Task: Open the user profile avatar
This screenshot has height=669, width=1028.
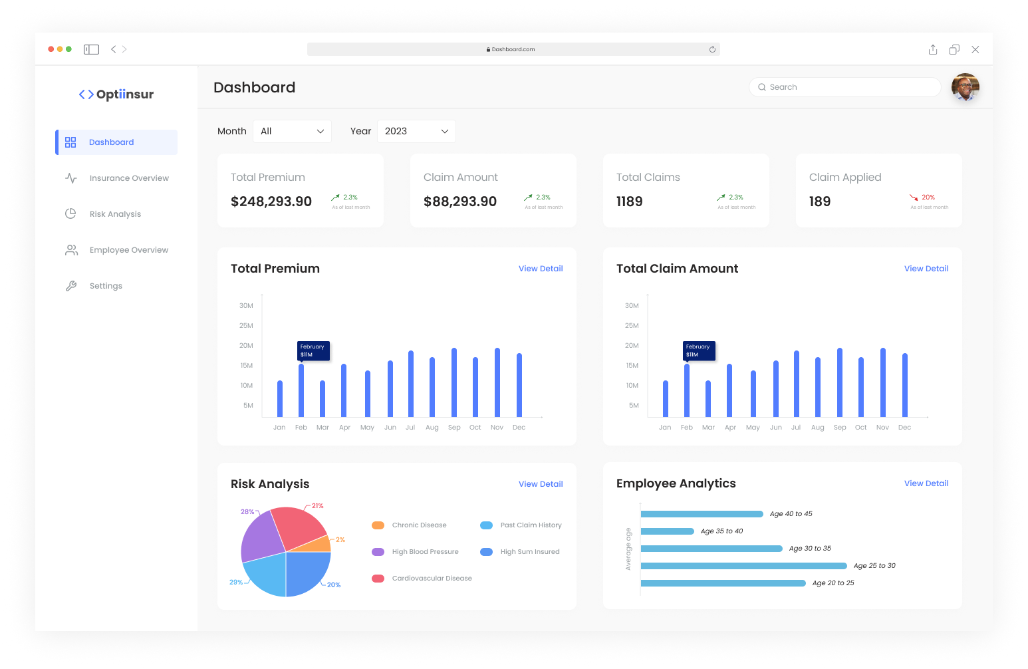Action: click(x=965, y=87)
